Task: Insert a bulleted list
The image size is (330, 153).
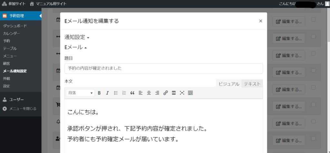Action: [x=116, y=93]
